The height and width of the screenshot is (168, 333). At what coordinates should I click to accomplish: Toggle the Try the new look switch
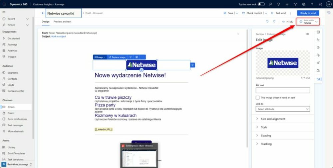tap(261, 4)
